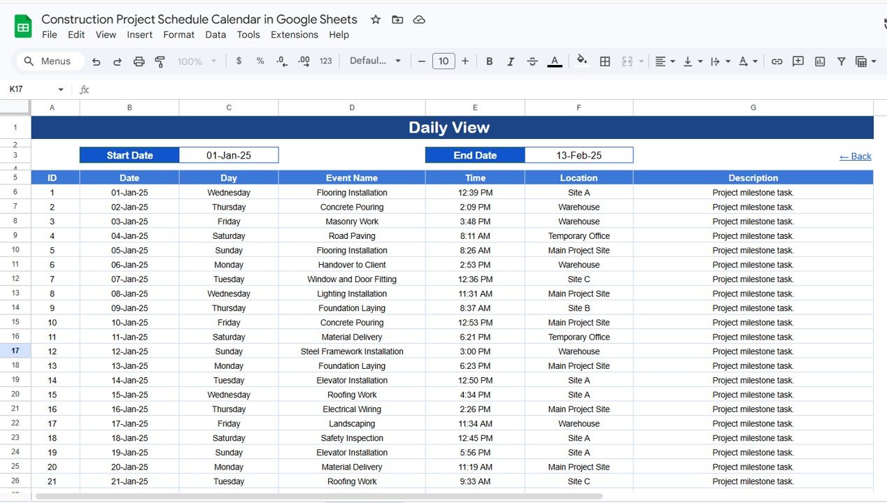887x503 pixels.
Task: Apply italic formatting
Action: pos(511,61)
